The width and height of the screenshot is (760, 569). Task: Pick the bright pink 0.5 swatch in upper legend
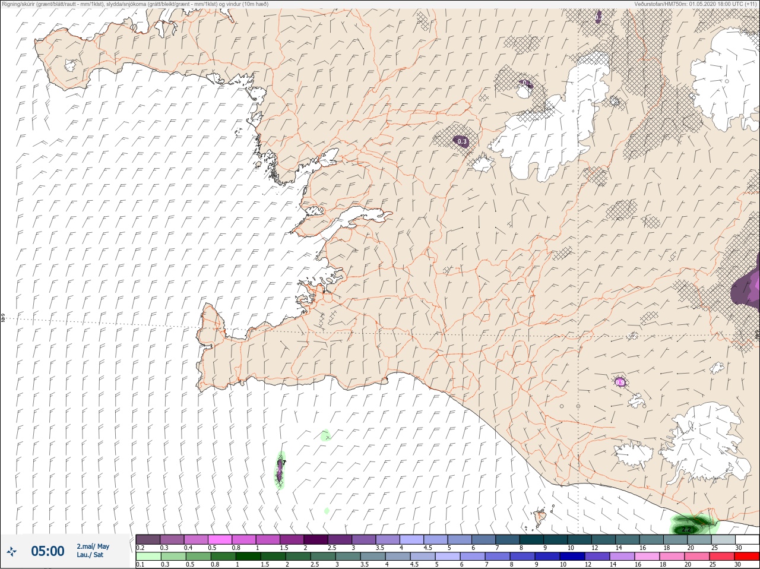(x=220, y=539)
